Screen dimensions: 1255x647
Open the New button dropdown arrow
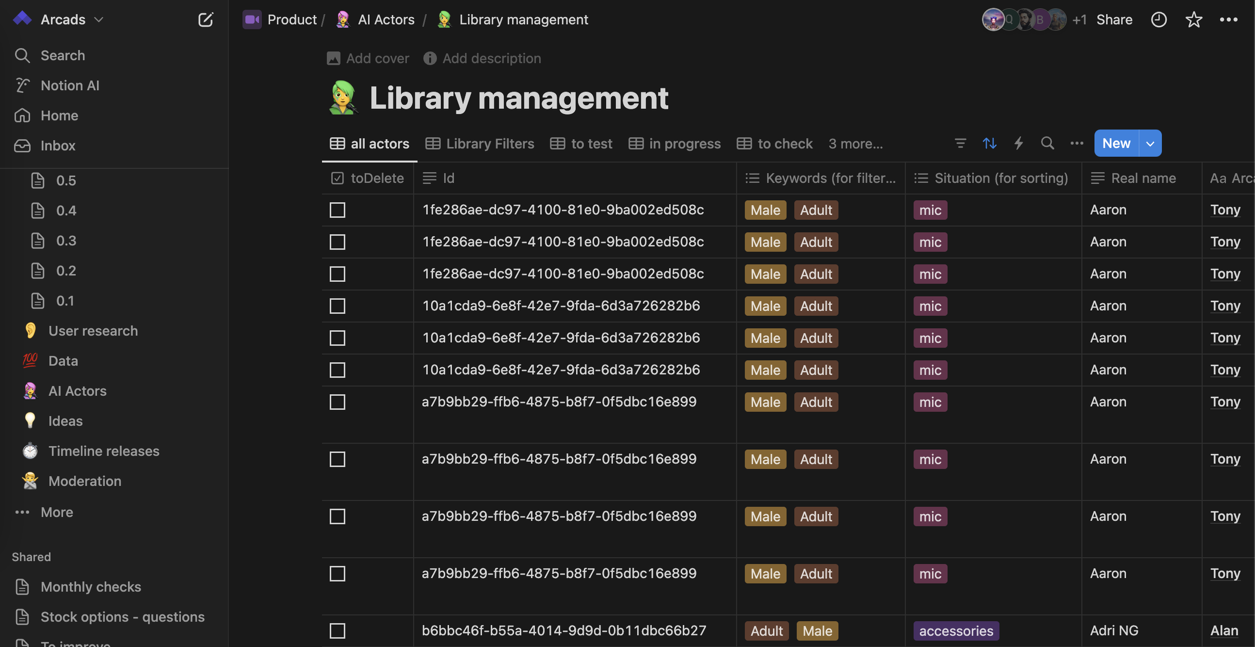click(x=1150, y=144)
